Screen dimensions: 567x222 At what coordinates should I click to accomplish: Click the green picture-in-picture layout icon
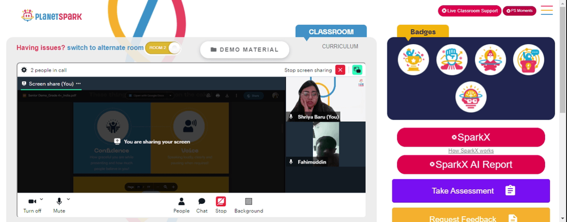357,70
